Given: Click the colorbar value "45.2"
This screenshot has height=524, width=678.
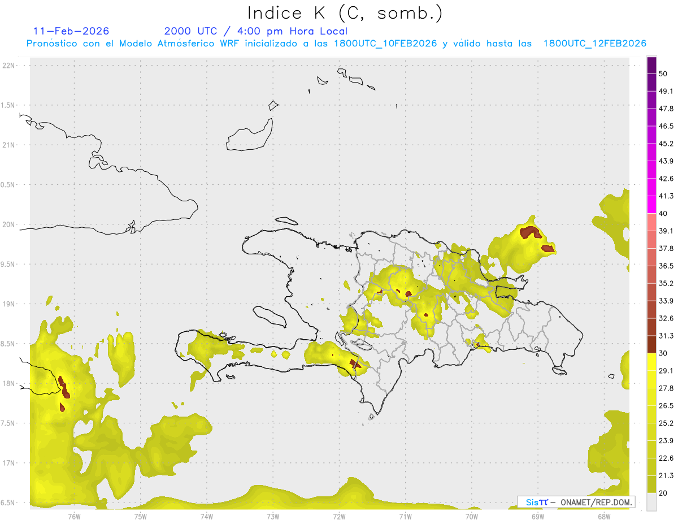Looking at the screenshot, I should (666, 144).
